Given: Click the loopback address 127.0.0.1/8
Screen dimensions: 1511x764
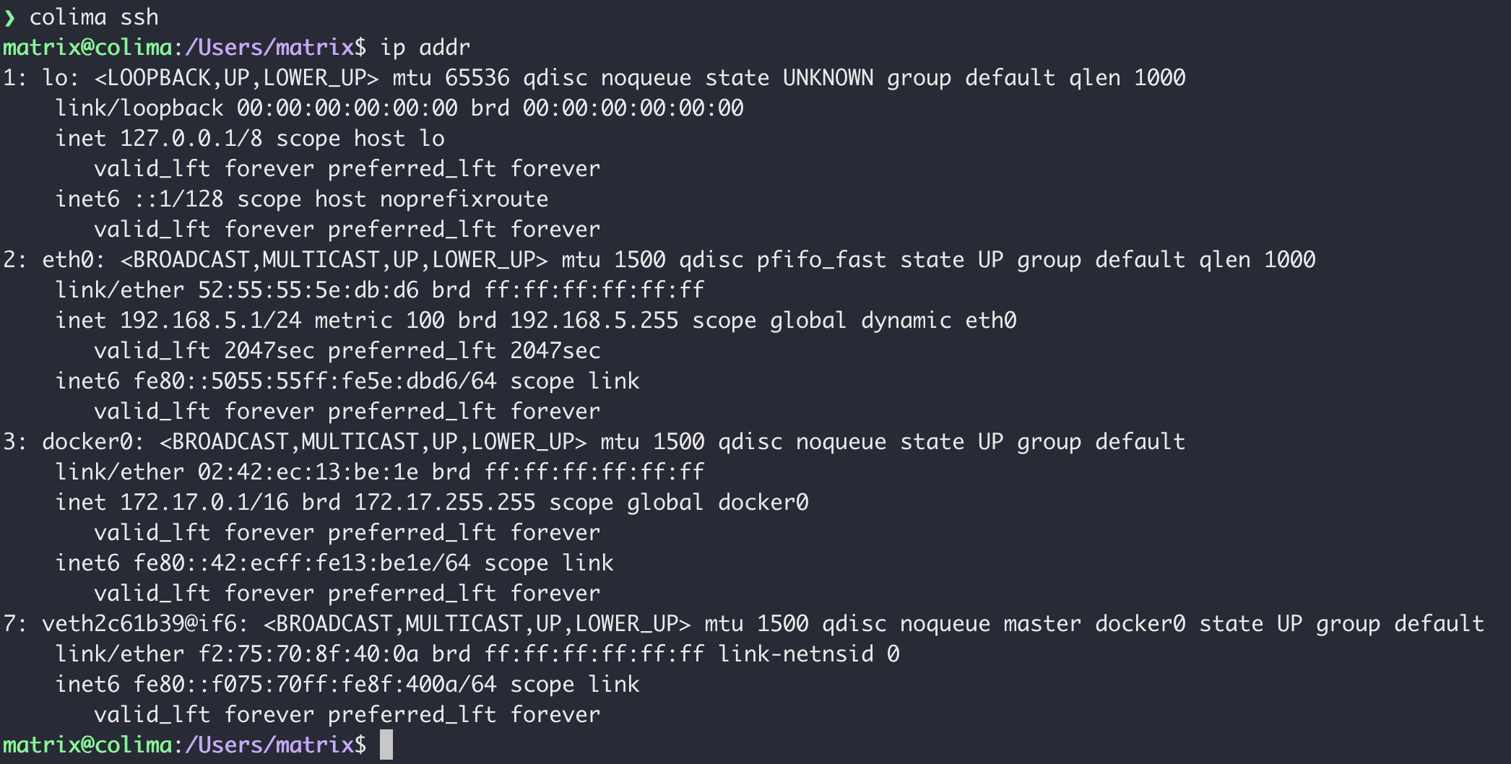Looking at the screenshot, I should (x=191, y=139).
